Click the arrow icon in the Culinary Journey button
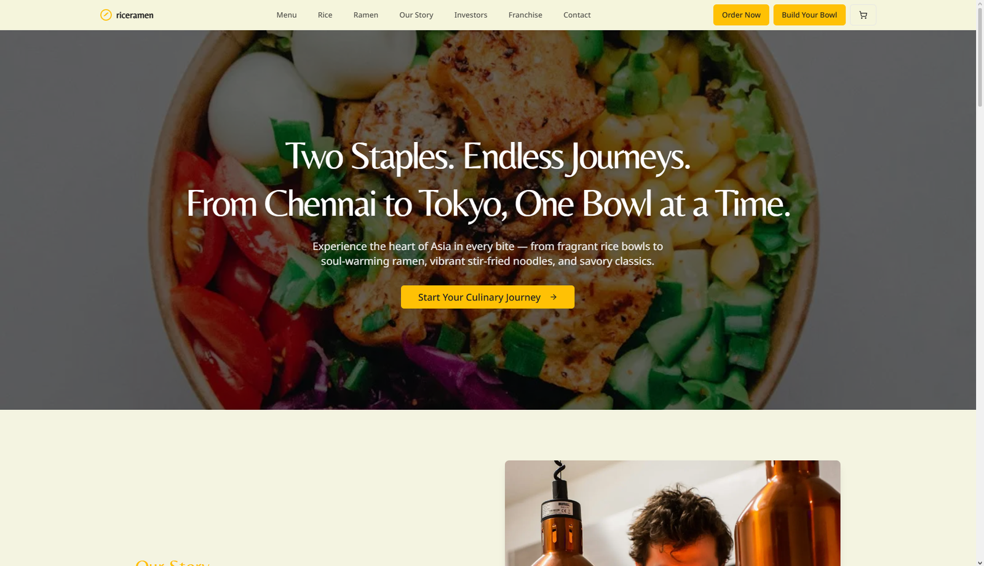The image size is (984, 566). point(553,297)
